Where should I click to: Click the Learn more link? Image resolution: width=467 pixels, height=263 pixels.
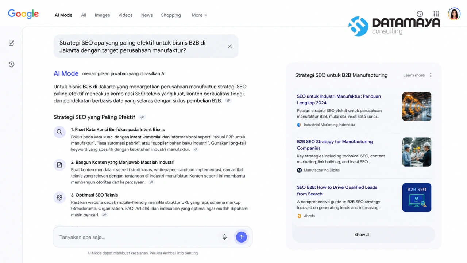coord(414,75)
